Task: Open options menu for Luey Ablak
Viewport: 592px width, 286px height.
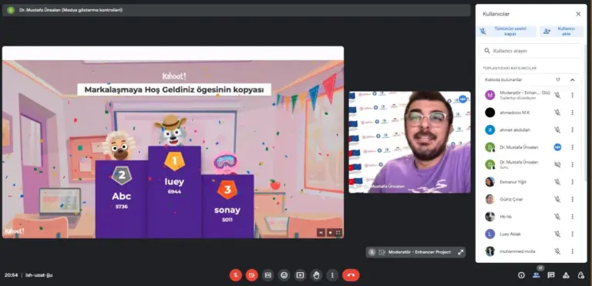Action: tap(573, 234)
